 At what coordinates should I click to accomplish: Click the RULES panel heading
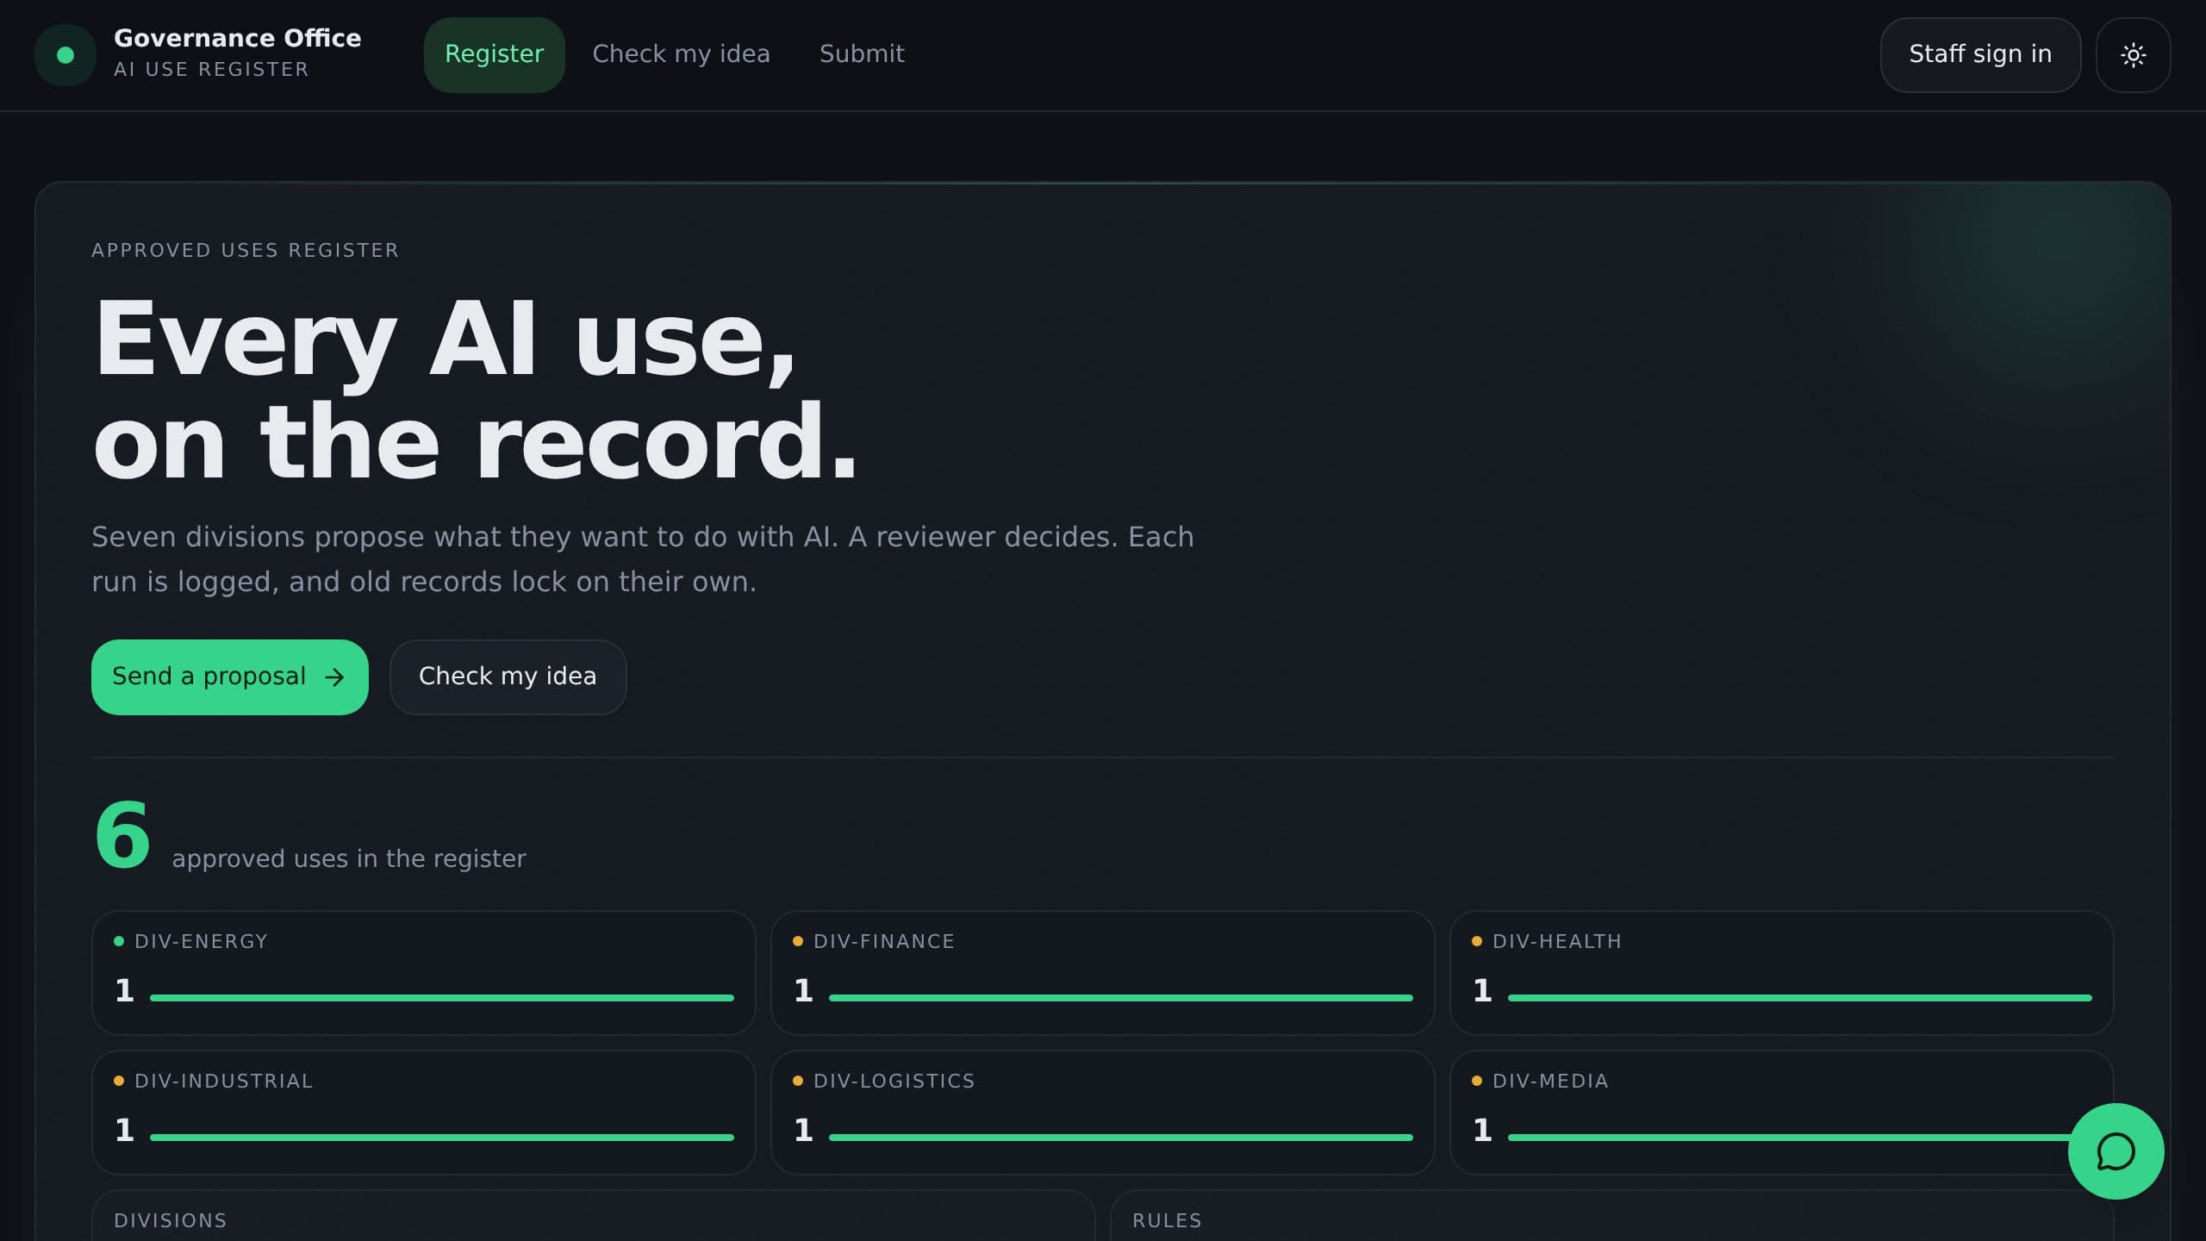(1167, 1220)
